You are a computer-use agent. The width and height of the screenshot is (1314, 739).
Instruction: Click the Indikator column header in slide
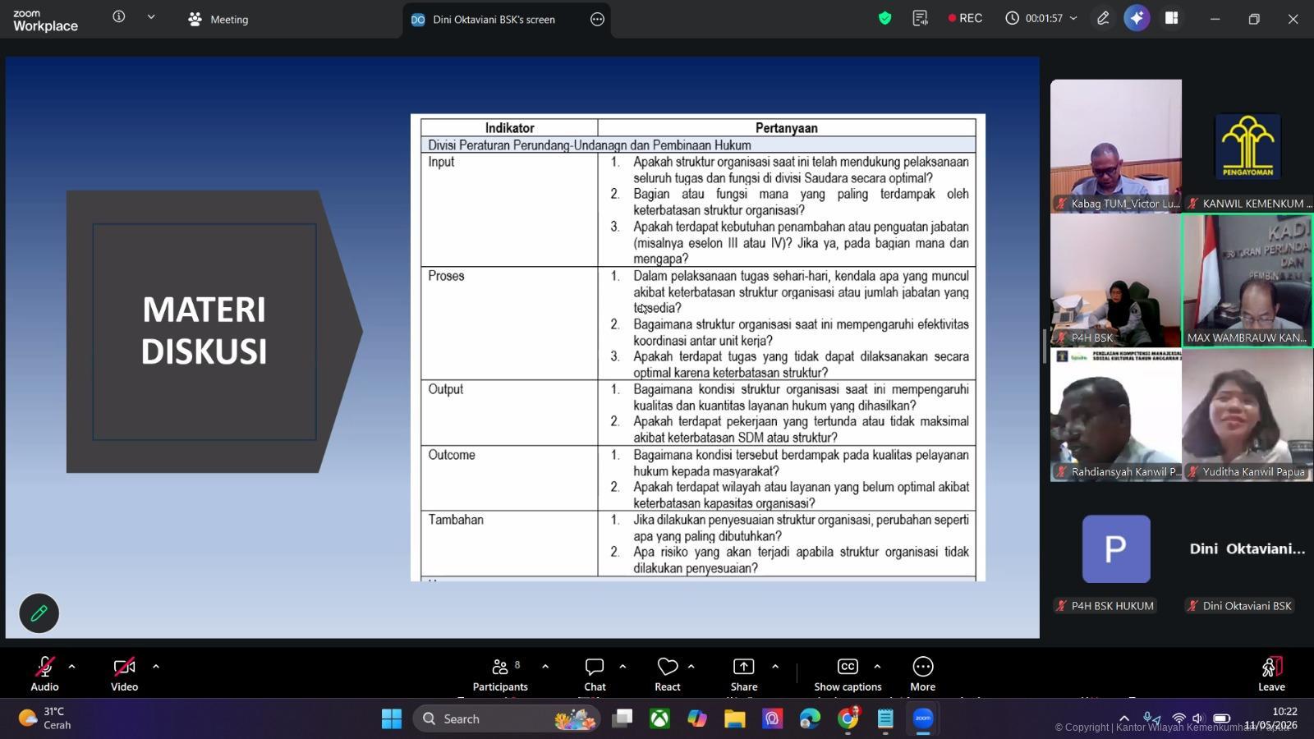[509, 128]
